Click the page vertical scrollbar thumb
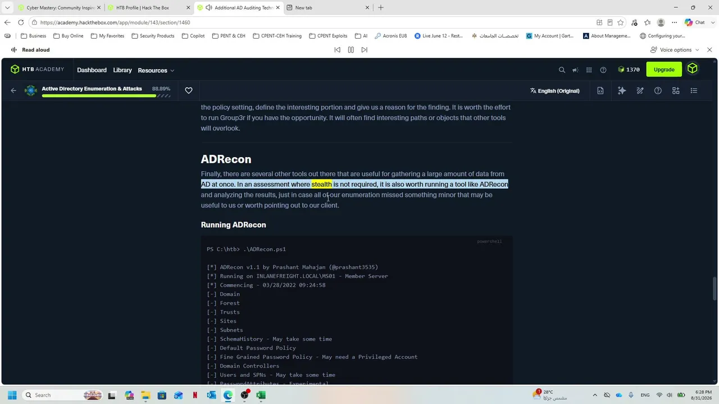 click(715, 289)
